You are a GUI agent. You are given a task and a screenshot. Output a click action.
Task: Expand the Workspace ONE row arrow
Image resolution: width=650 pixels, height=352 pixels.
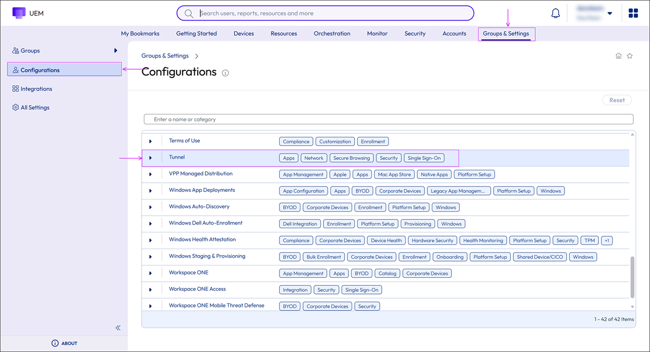pos(150,273)
